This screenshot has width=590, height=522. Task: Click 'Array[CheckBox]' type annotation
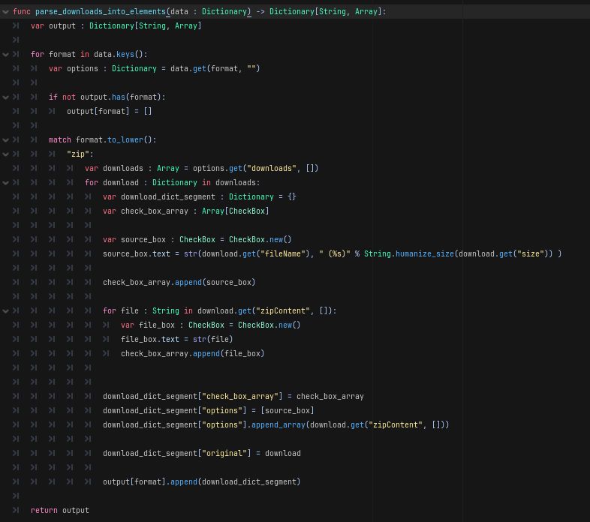236,211
